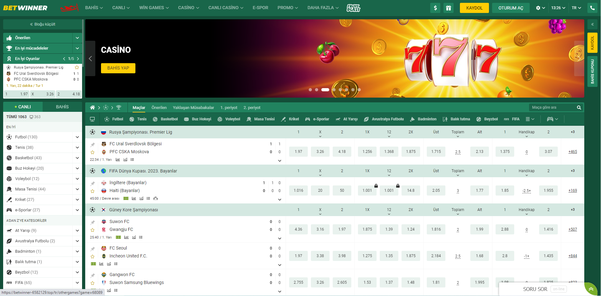The height and width of the screenshot is (296, 601).
Task: Favorite the FC Seoul match star
Action: (x=92, y=257)
